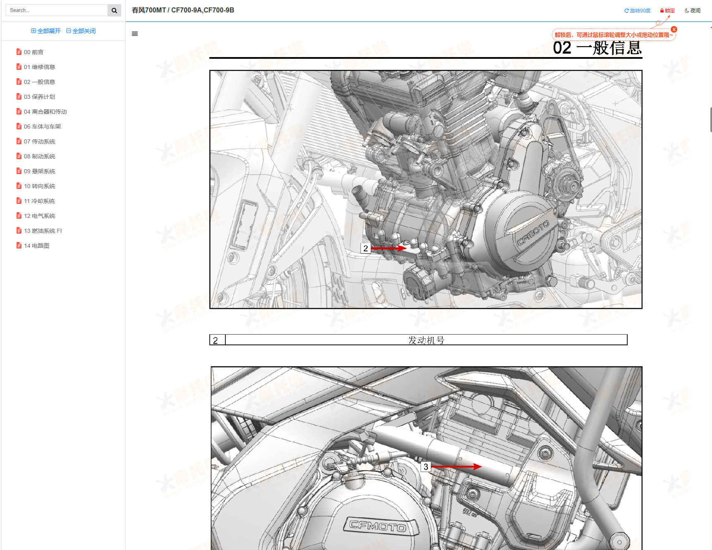
Task: Collapse all sections via 全部关闭
Action: tap(81, 31)
